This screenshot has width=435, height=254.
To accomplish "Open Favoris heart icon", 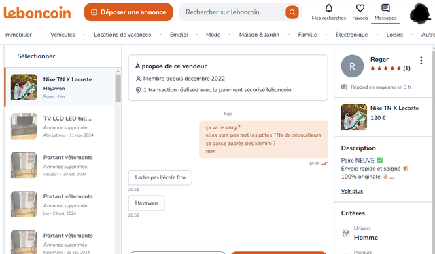I will pyautogui.click(x=360, y=8).
